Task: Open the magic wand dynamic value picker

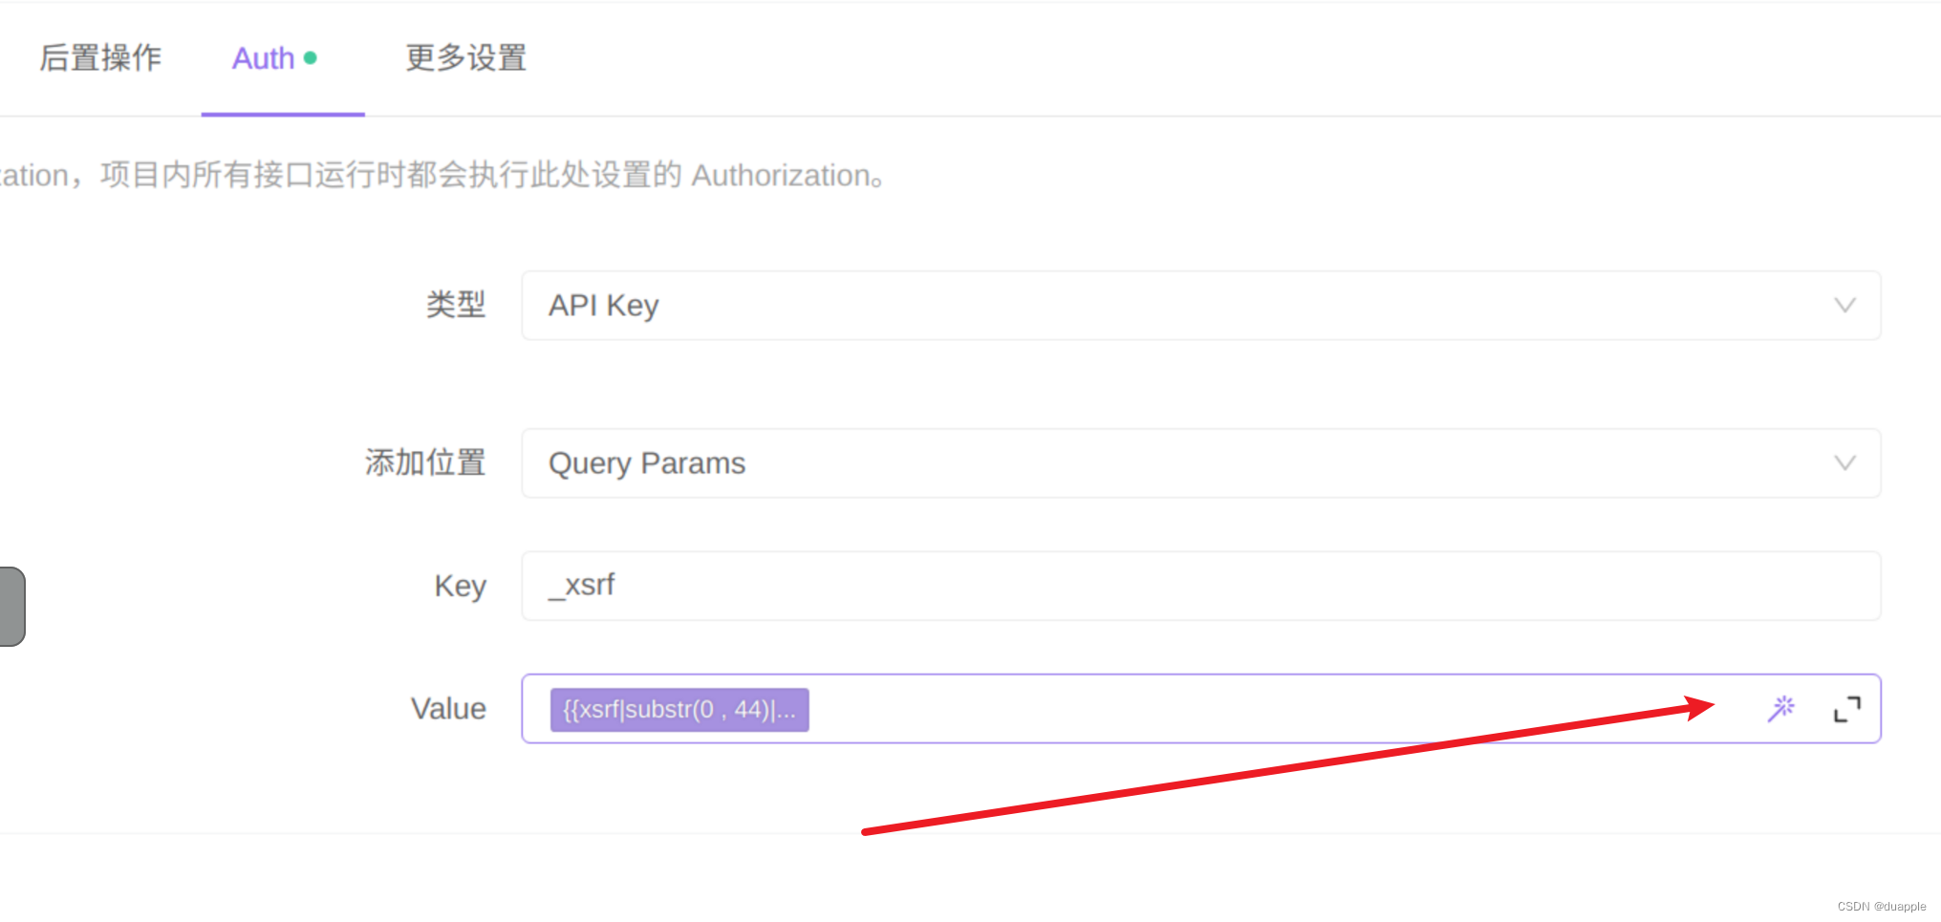Action: point(1780,708)
